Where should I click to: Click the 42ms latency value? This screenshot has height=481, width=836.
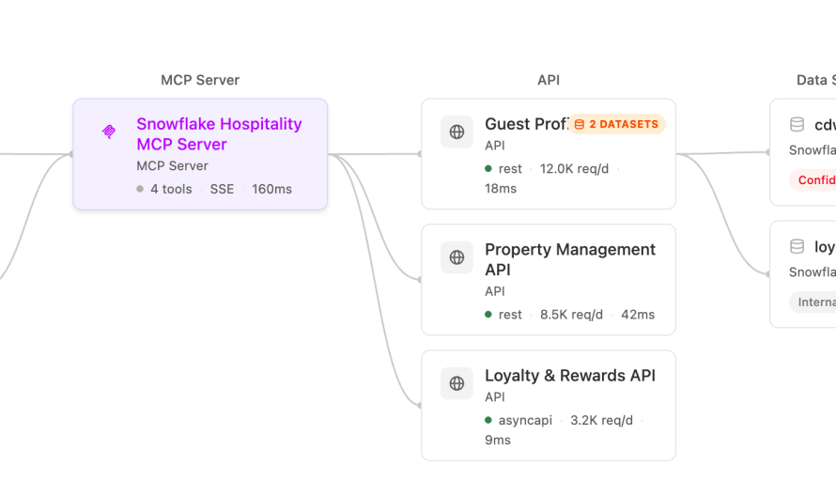tap(638, 315)
